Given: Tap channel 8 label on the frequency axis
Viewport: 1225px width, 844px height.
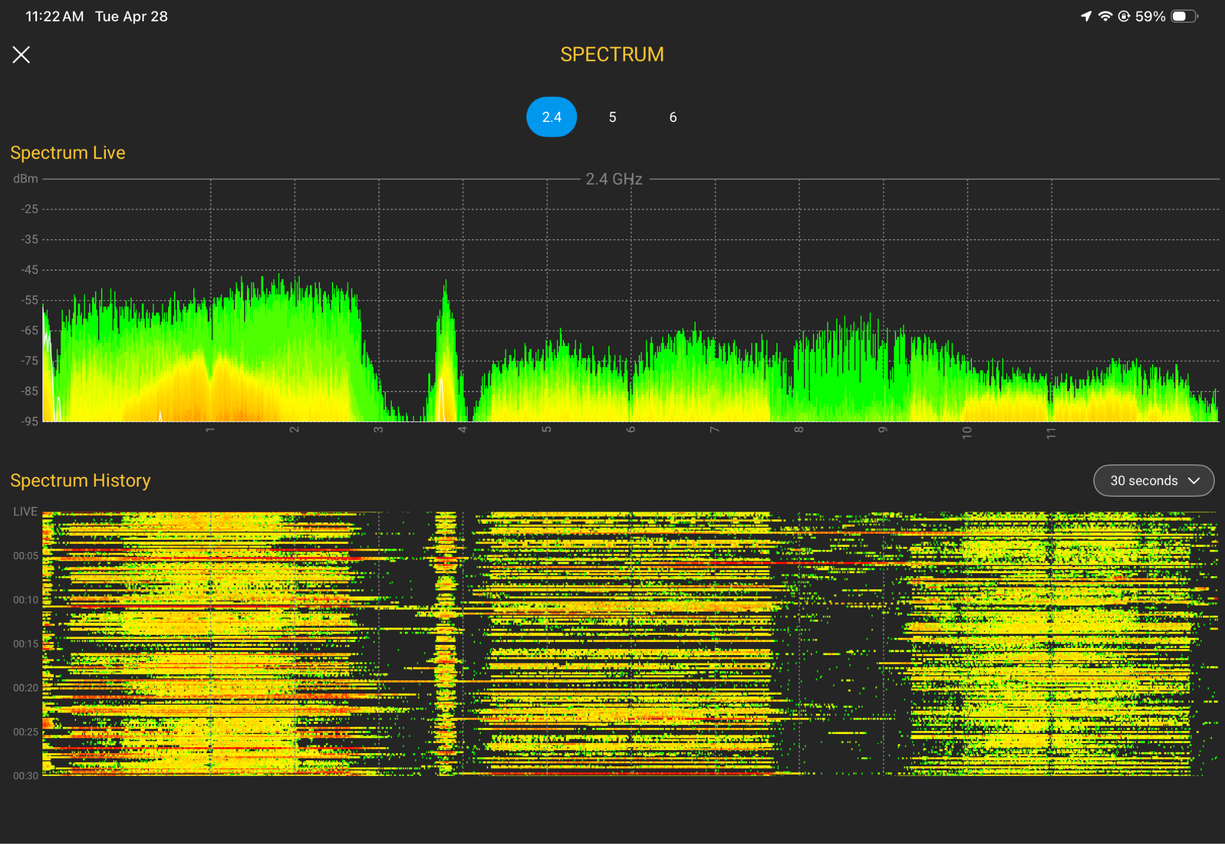Looking at the screenshot, I should tap(799, 430).
